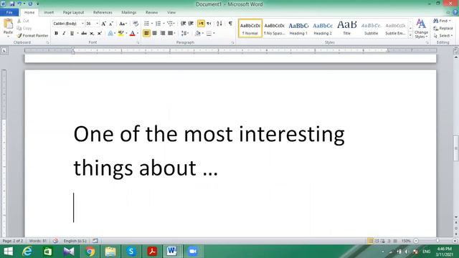Undo the last action
The image size is (459, 258).
coord(19,4)
